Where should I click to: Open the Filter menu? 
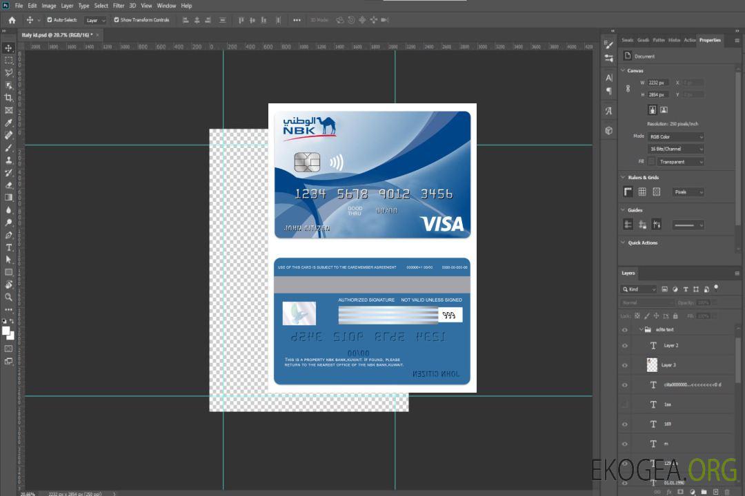119,6
